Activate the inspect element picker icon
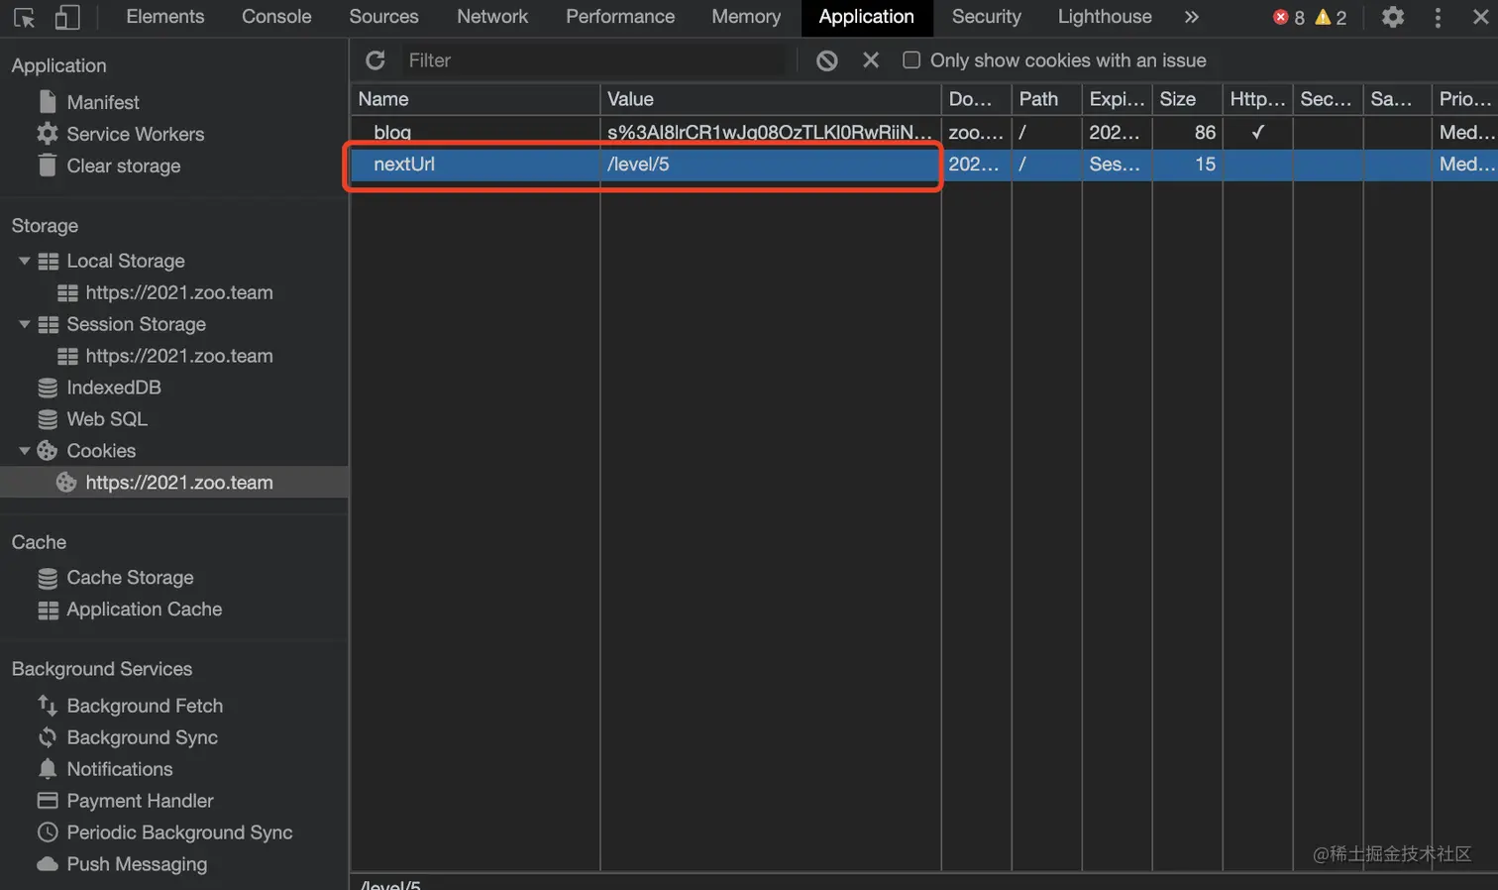This screenshot has width=1498, height=890. tap(25, 17)
